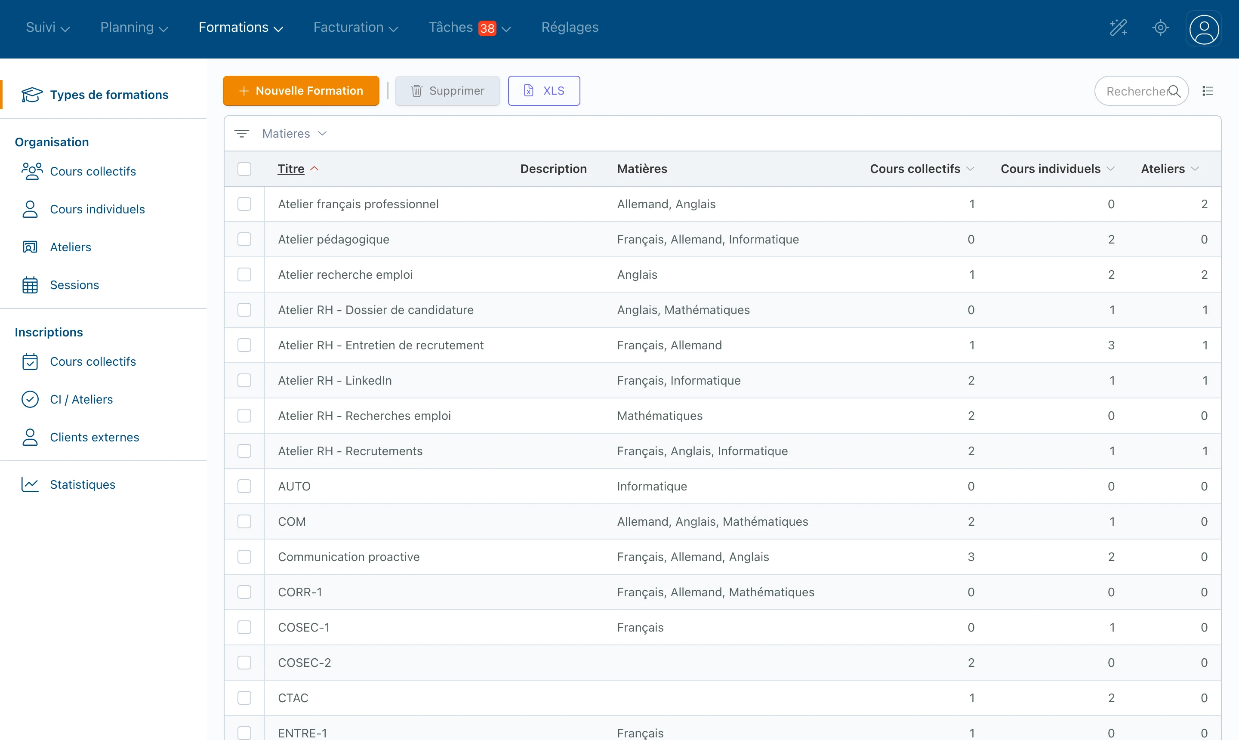This screenshot has width=1239, height=740.
Task: Open Cours individuels column dropdown arrow
Action: (x=1110, y=169)
